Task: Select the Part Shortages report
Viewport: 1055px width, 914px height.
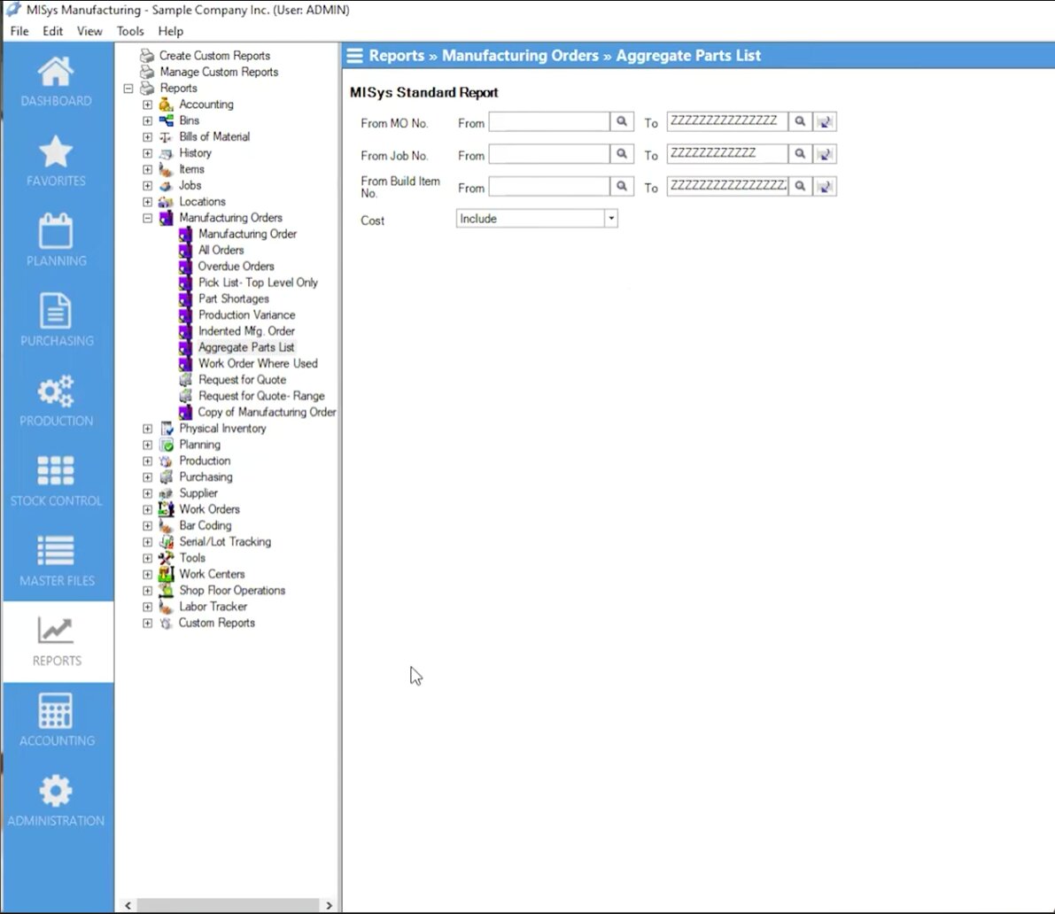Action: 233,298
